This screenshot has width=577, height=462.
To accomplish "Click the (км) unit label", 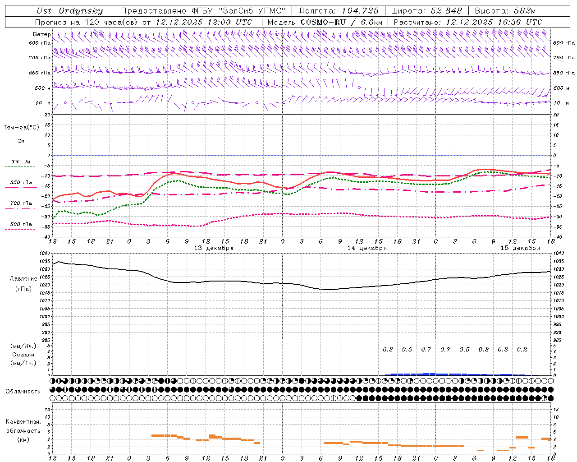I will tap(23, 439).
